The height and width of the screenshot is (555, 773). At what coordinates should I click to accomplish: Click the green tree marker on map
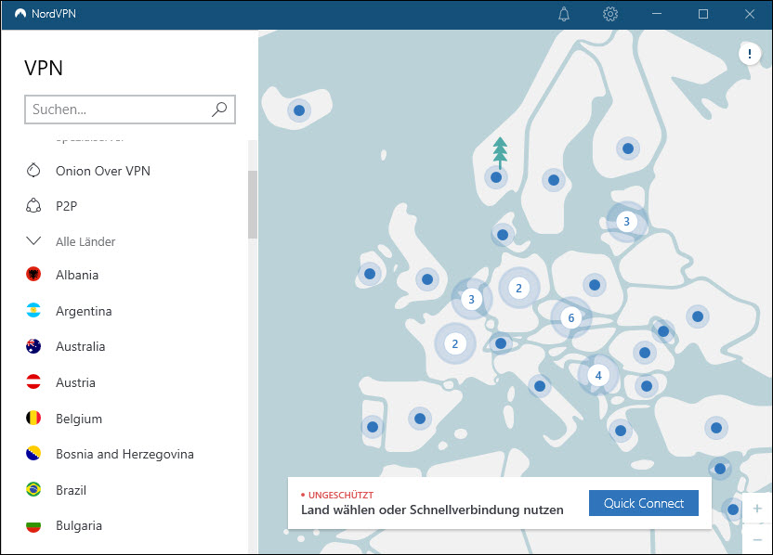(501, 150)
